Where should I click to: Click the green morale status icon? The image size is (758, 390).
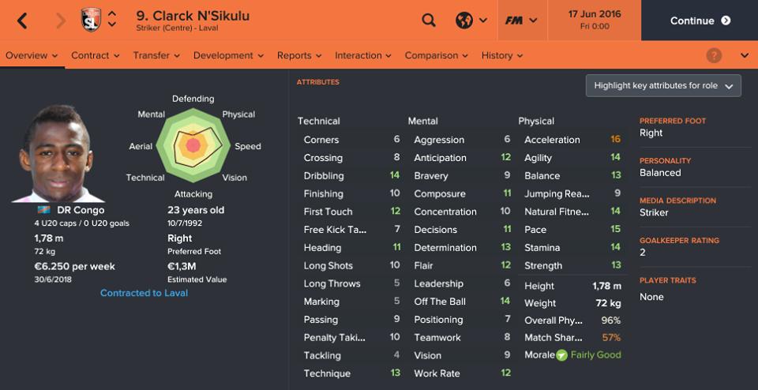pos(561,355)
